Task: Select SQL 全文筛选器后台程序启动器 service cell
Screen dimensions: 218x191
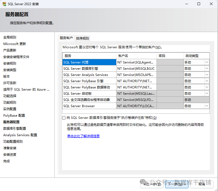Action: (89, 100)
